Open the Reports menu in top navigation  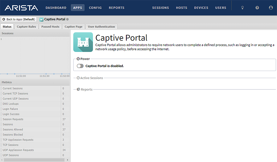116,8
